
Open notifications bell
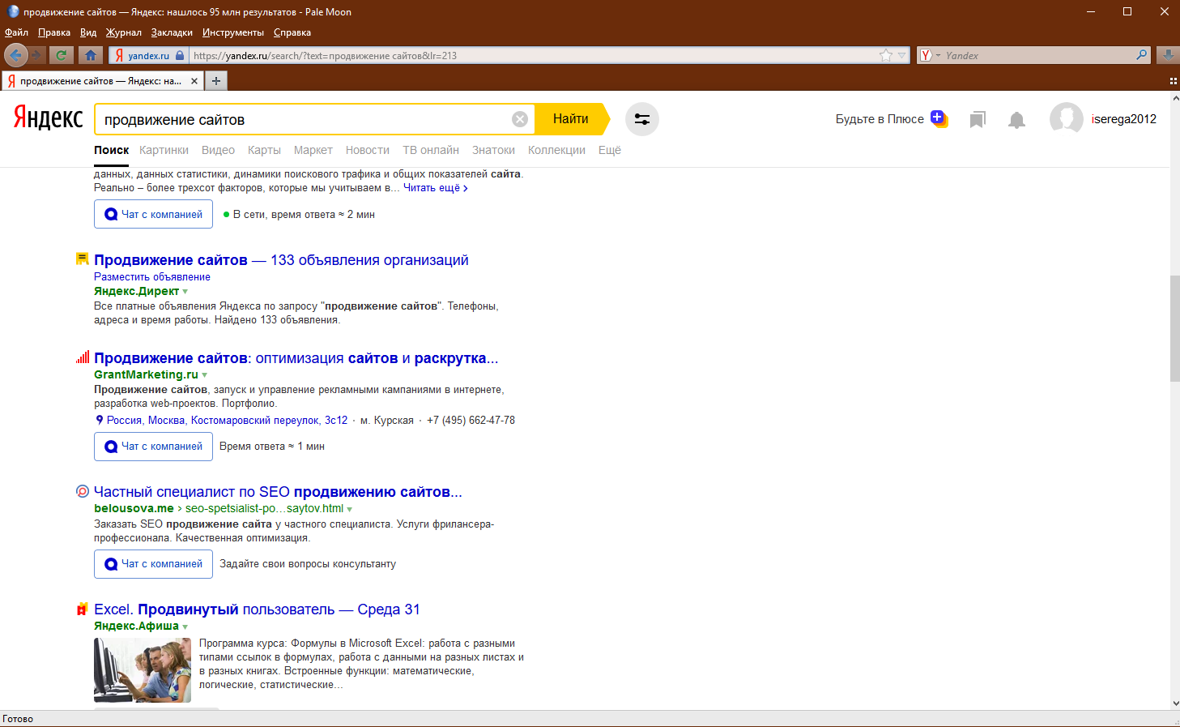1016,120
